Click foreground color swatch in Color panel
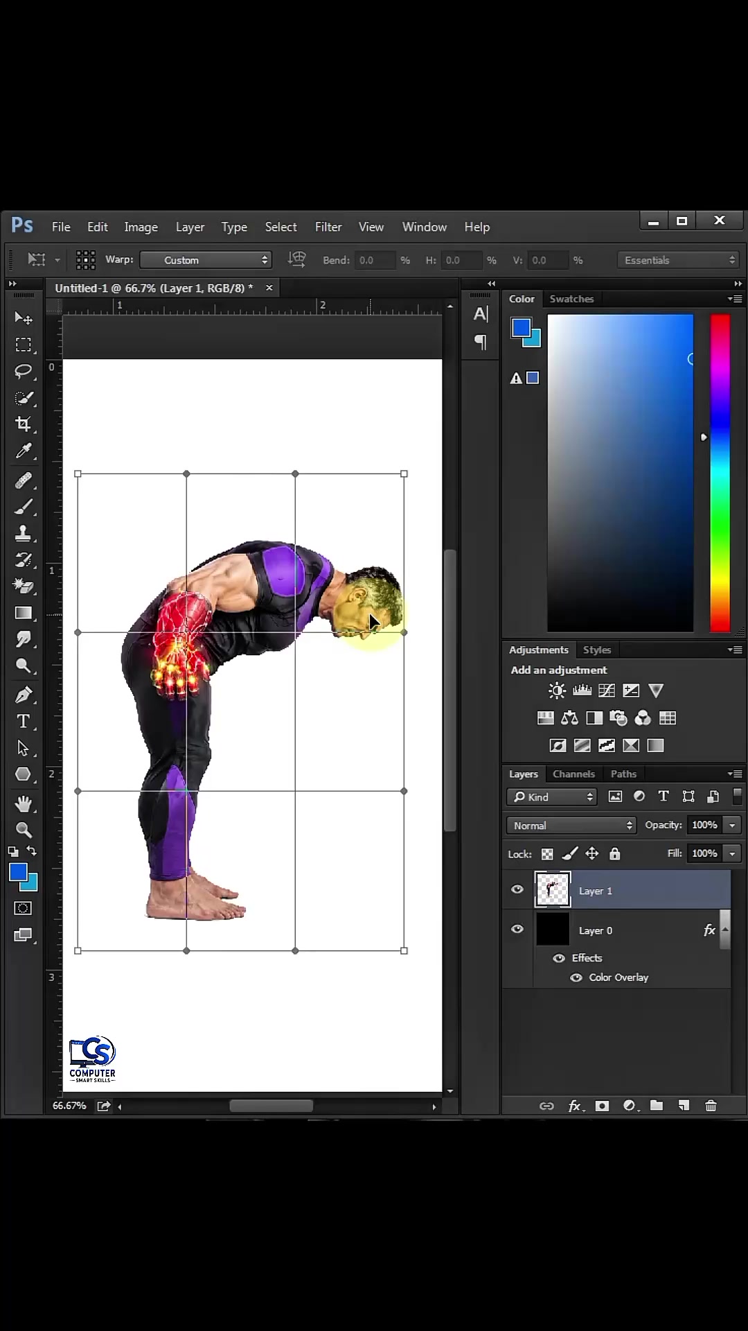 [x=521, y=327]
